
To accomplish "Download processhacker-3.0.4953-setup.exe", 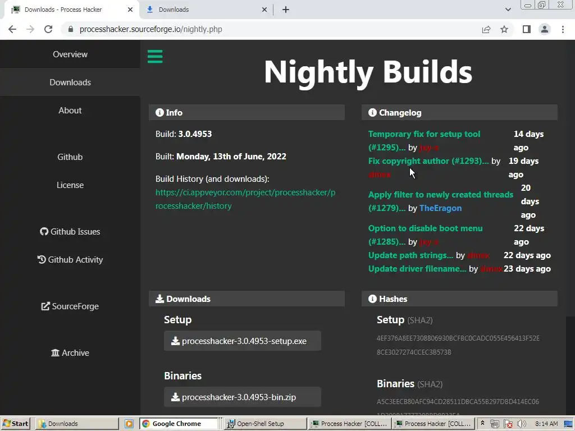I will click(243, 341).
